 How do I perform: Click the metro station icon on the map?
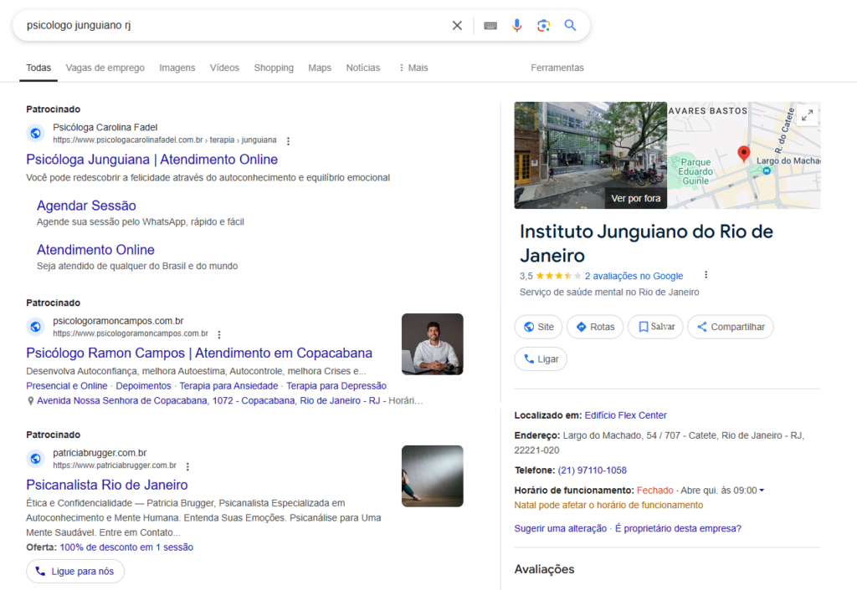coord(767,170)
